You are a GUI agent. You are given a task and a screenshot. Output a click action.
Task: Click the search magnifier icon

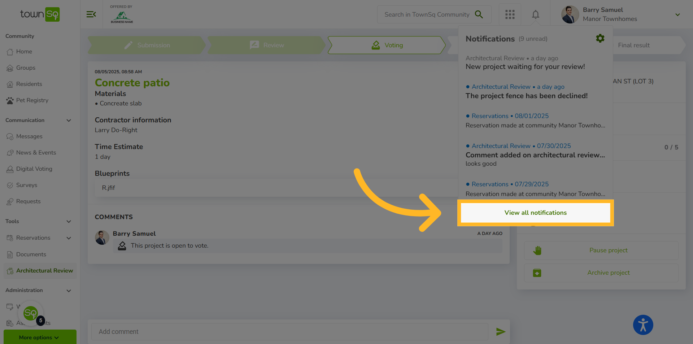479,14
